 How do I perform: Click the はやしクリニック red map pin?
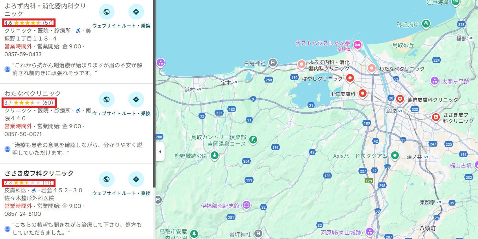coord(350,78)
